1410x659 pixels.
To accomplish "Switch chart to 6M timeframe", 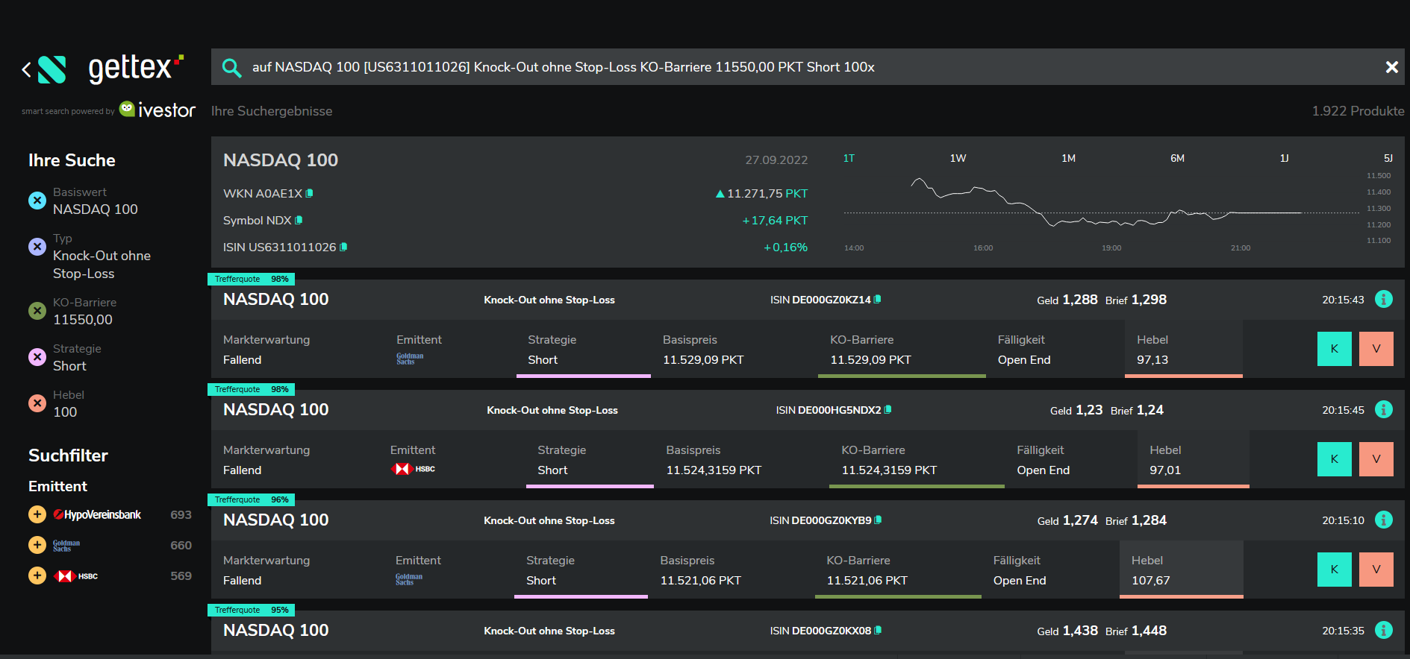I will (x=1177, y=158).
